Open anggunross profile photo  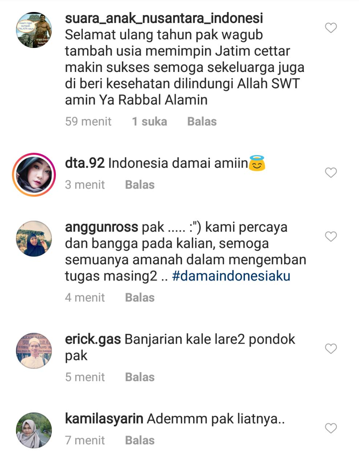34,239
